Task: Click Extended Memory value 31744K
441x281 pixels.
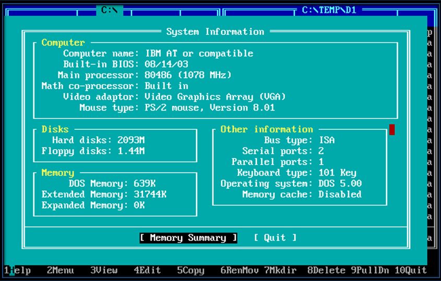Action: point(150,194)
